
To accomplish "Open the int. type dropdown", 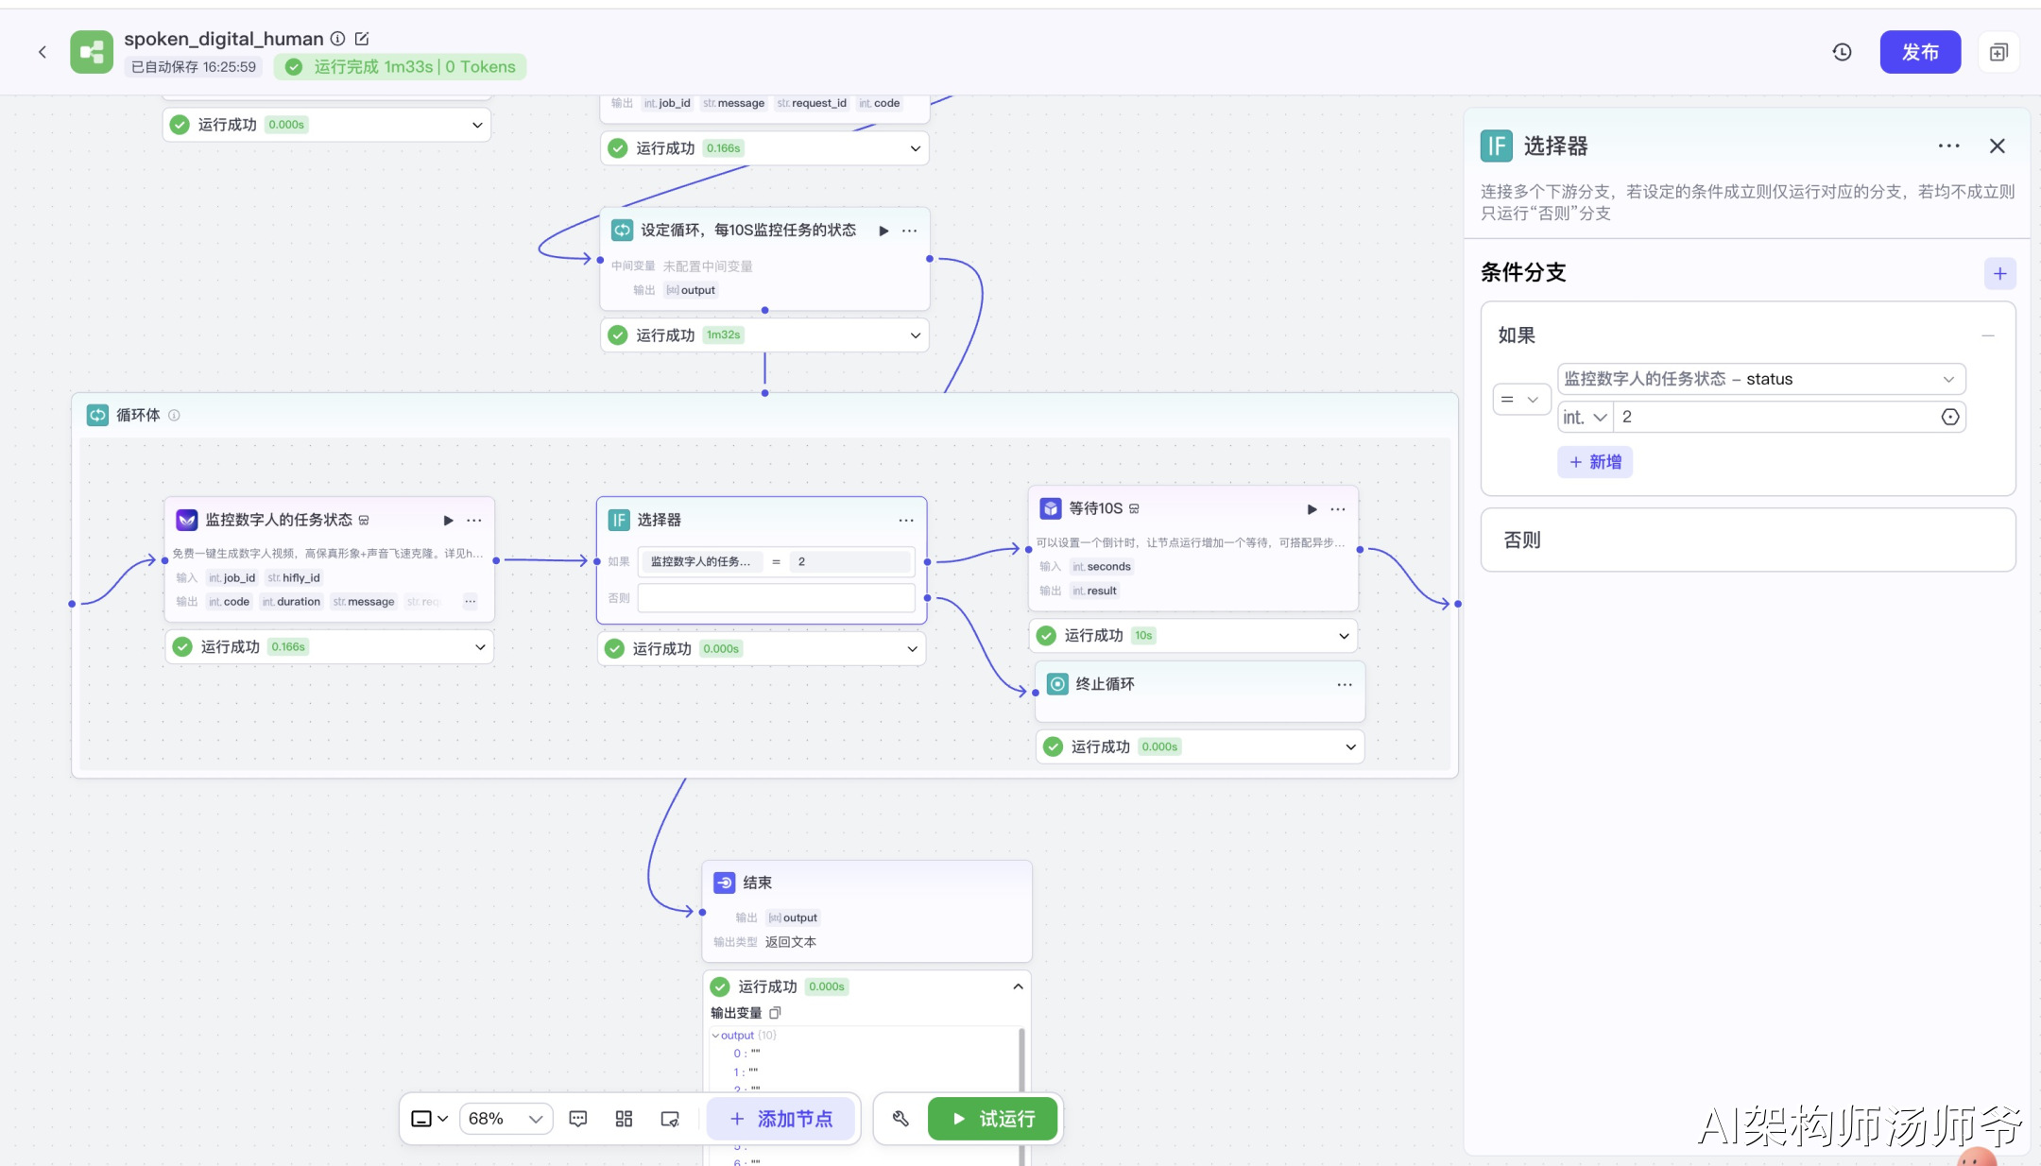I will [1585, 418].
